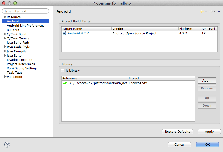223x152 pixels.
Task: Open the view menu triangle icon
Action: 219,11
